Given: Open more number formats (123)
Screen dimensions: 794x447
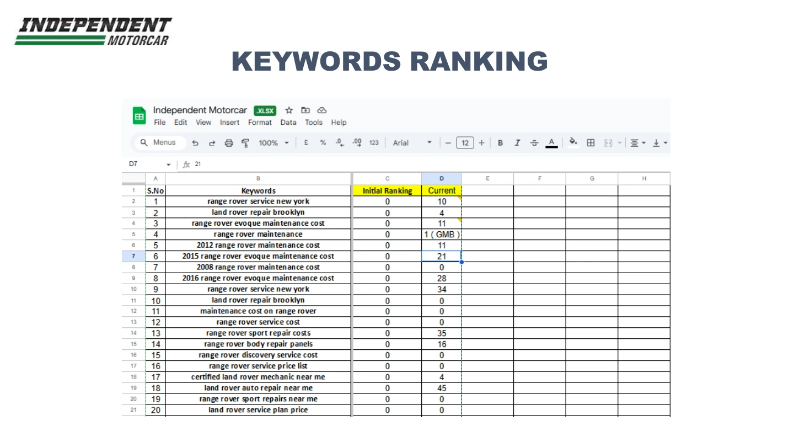Looking at the screenshot, I should pyautogui.click(x=374, y=143).
